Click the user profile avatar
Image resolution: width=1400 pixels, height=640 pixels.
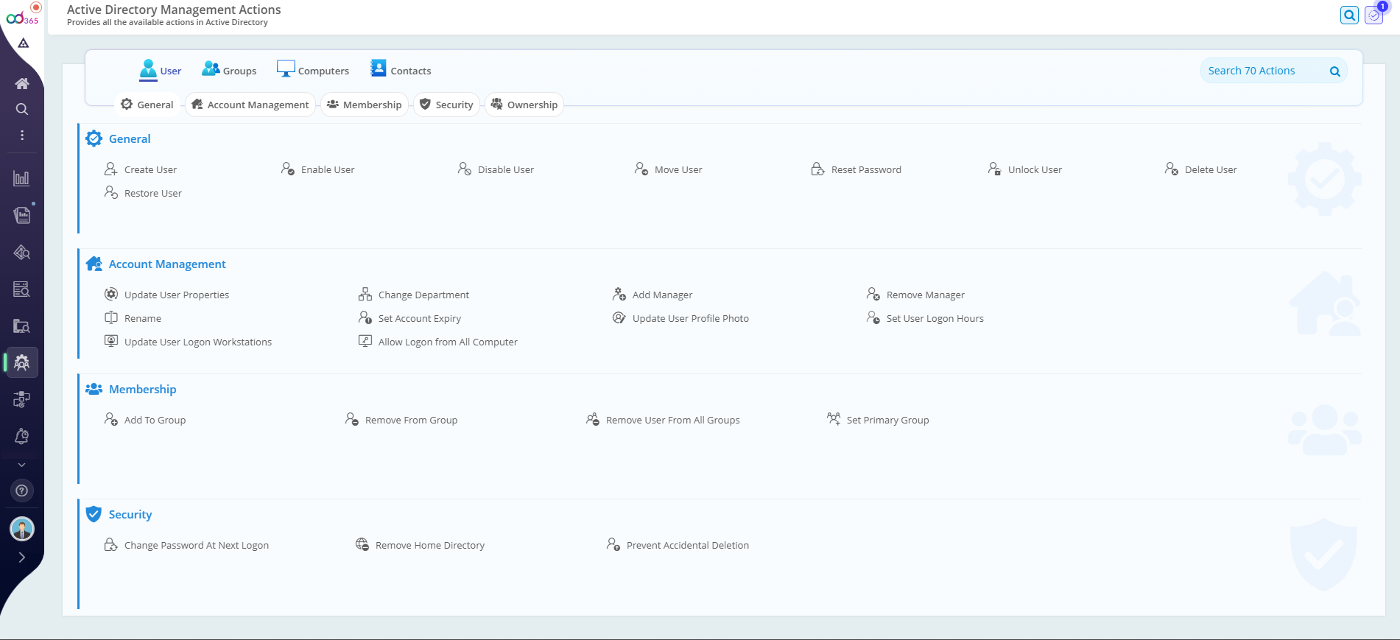click(x=22, y=529)
